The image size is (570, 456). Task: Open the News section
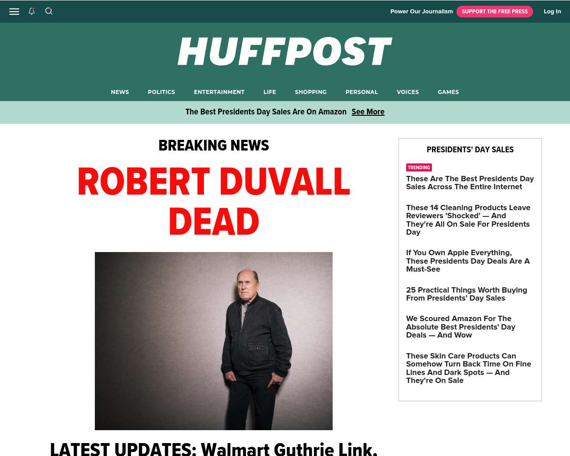(x=120, y=92)
